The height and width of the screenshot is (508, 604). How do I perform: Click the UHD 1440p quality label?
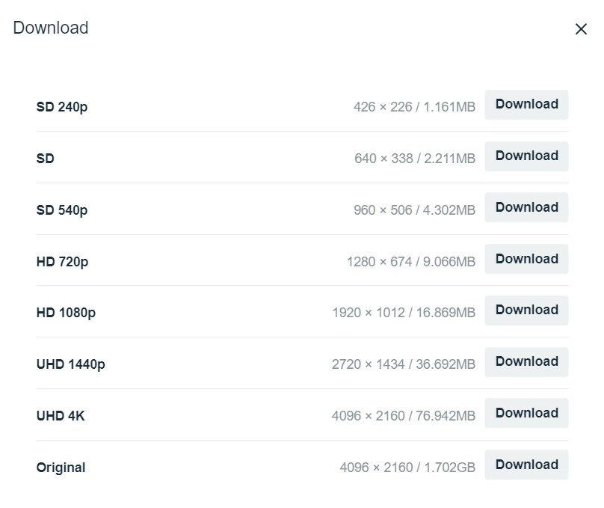click(x=70, y=364)
